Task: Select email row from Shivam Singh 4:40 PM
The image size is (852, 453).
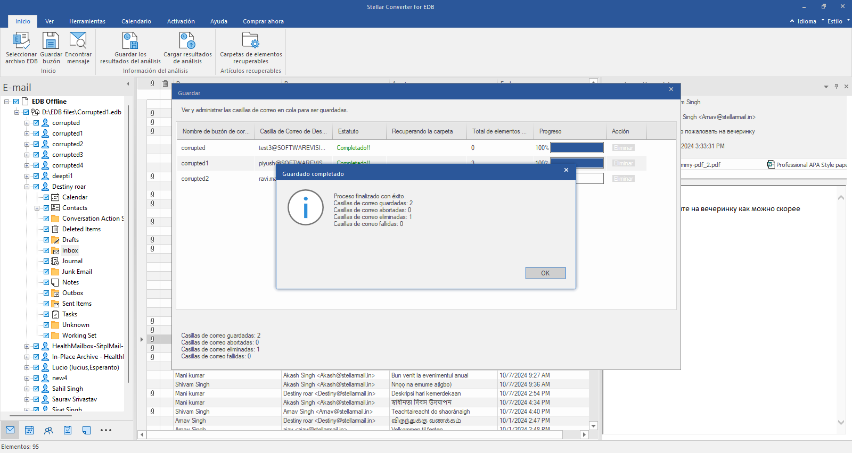Action: click(367, 412)
